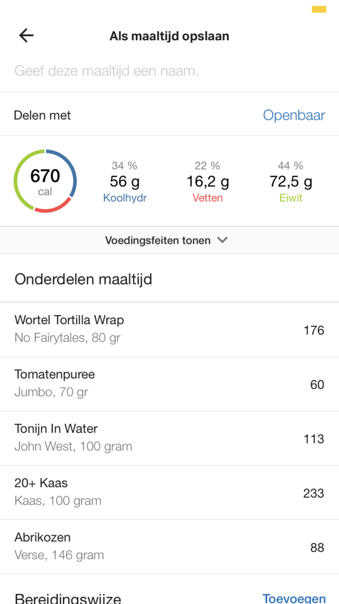This screenshot has width=339, height=604.
Task: Click the yellow battery indicator
Action: (x=319, y=9)
